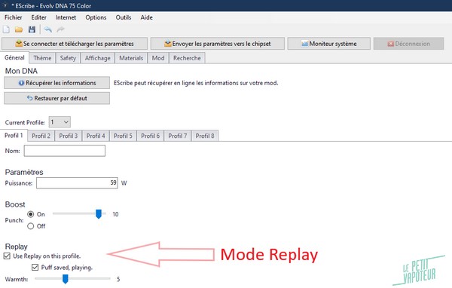Select the Punch On radio button
The height and width of the screenshot is (288, 452).
(31, 214)
